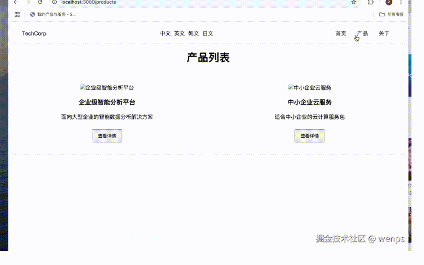The image size is (424, 265).
Task: Switch language to 韩文
Action: (x=193, y=33)
